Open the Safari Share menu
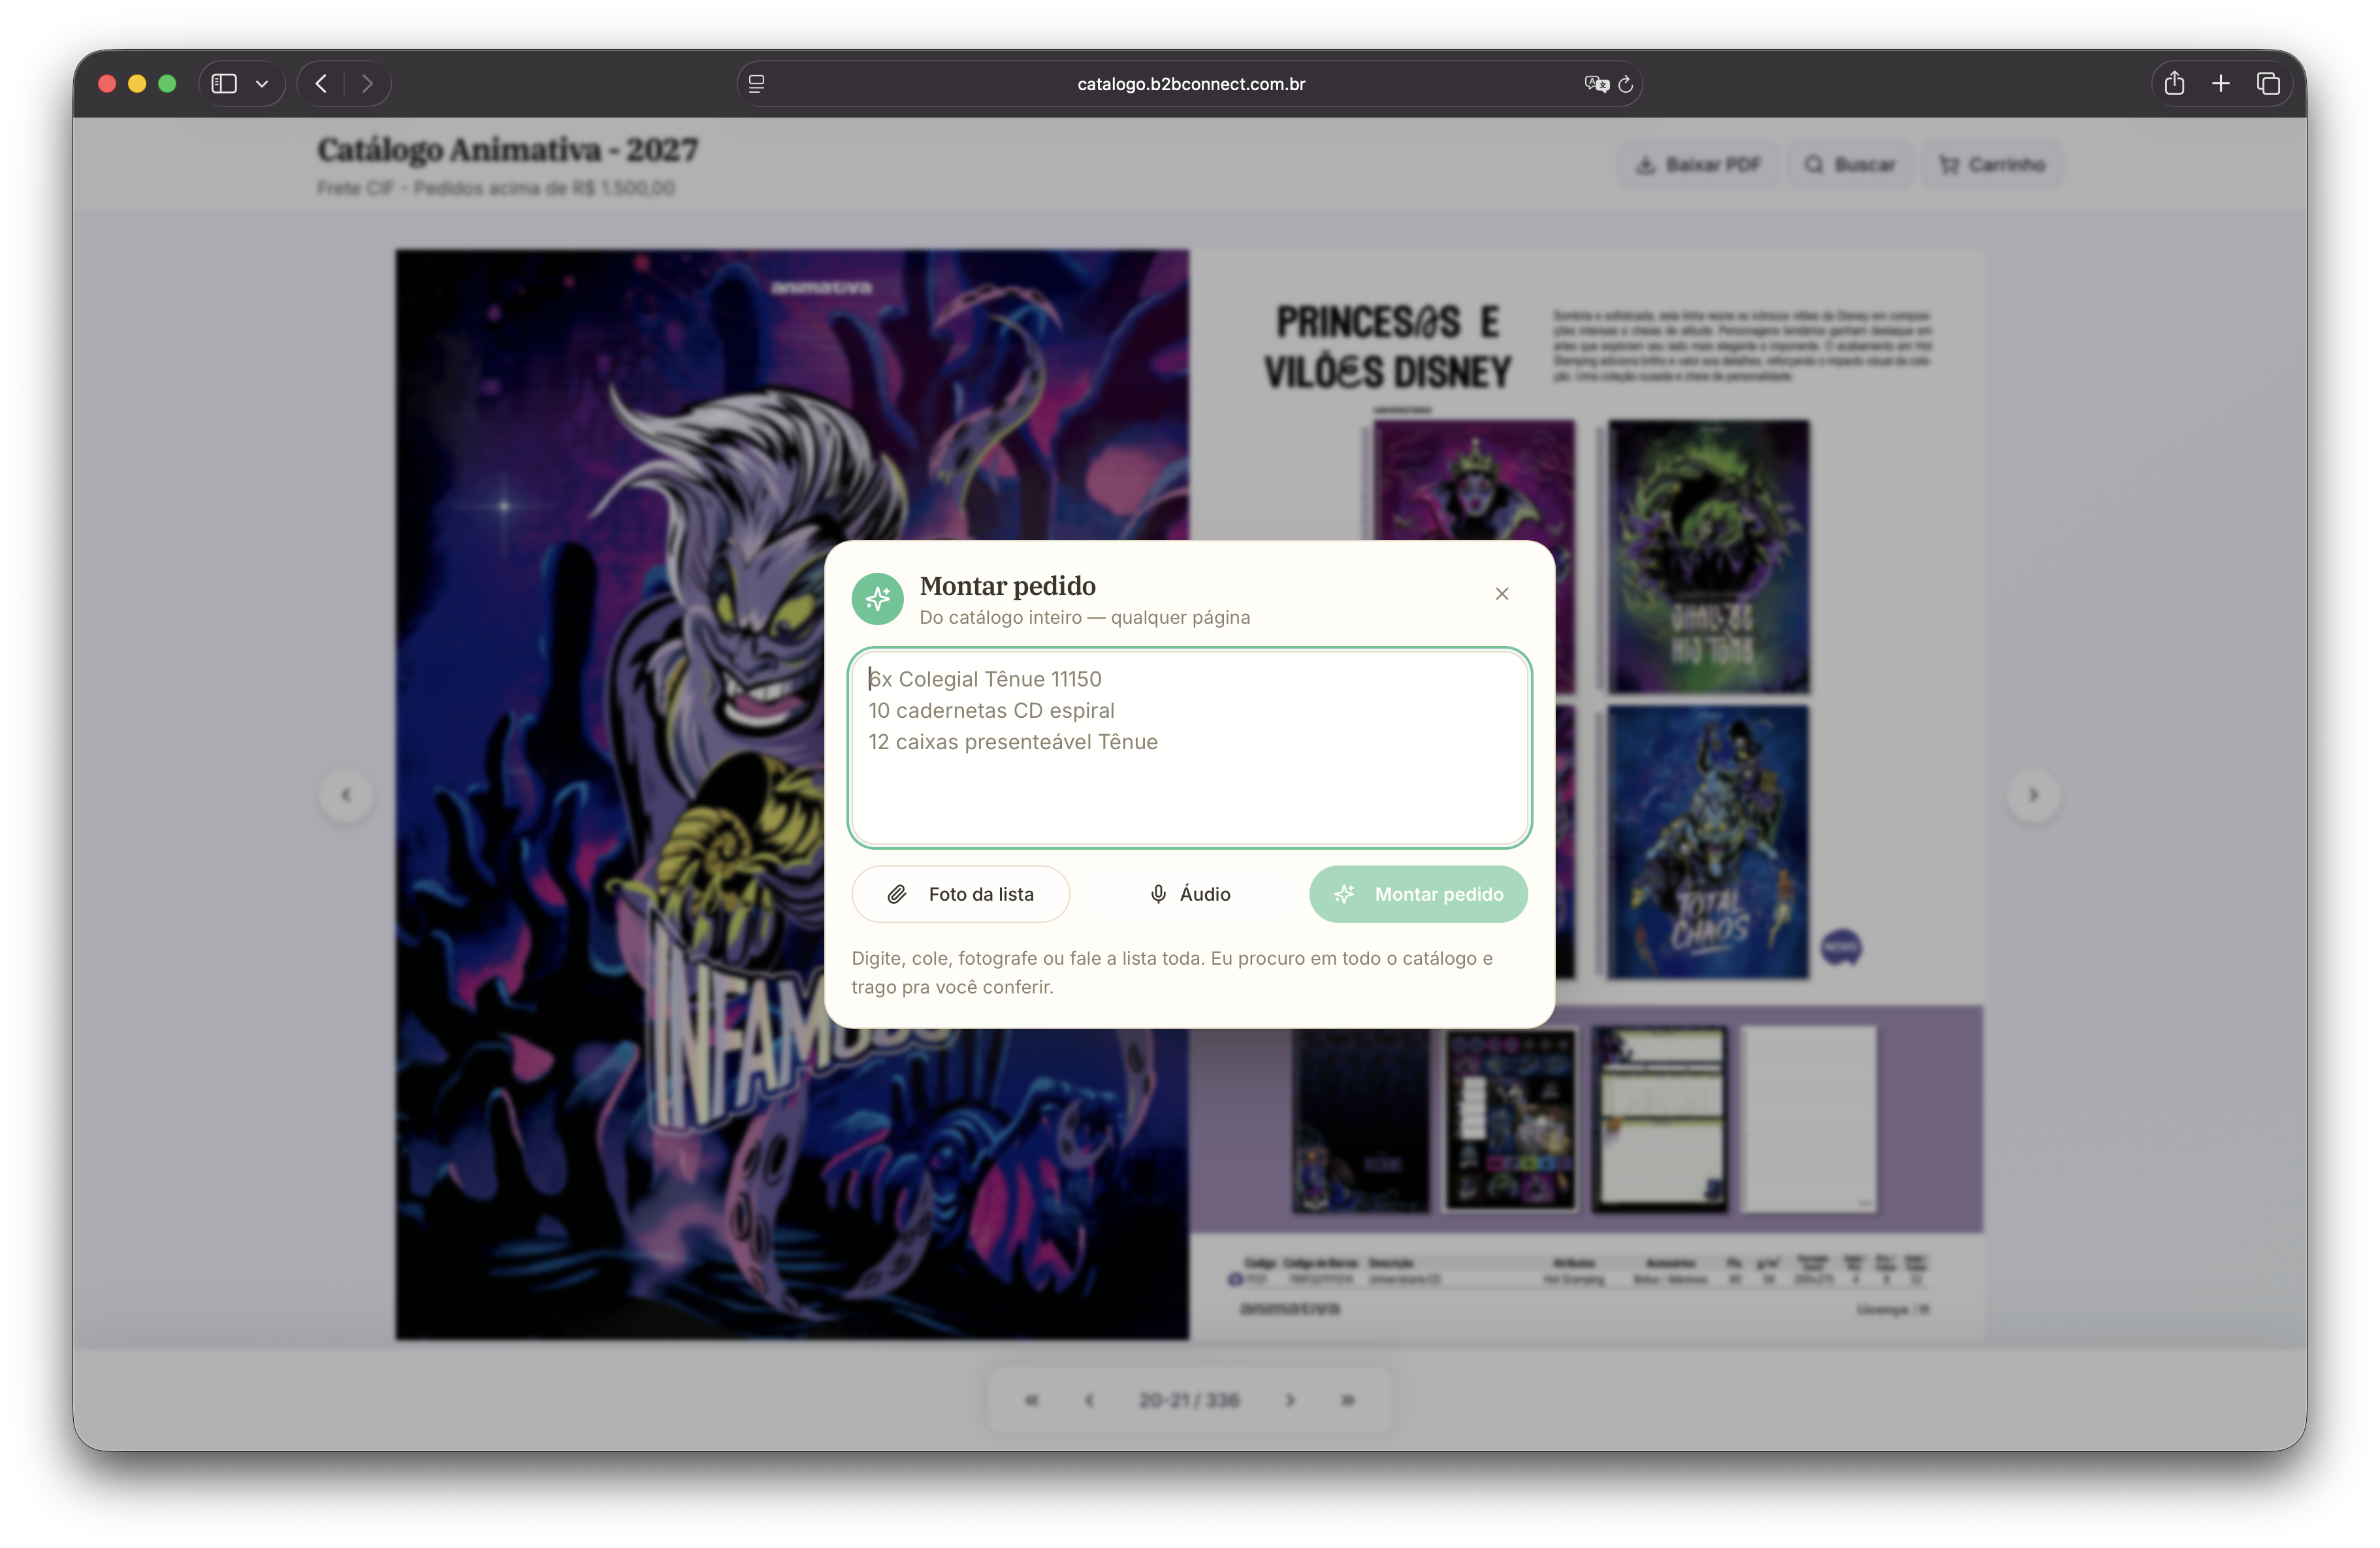 coord(2174,84)
